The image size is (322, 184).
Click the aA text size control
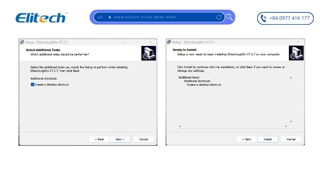pos(100,17)
